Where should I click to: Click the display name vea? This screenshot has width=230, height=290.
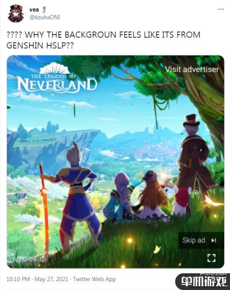pyautogui.click(x=34, y=10)
